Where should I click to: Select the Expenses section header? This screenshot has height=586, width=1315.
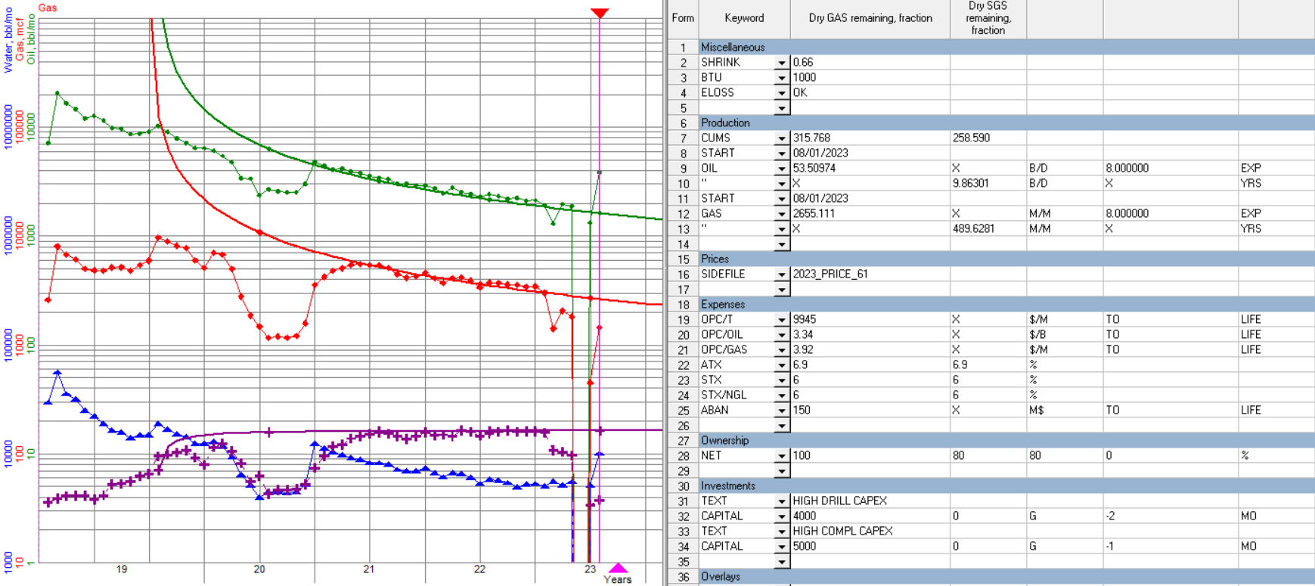[1006, 304]
